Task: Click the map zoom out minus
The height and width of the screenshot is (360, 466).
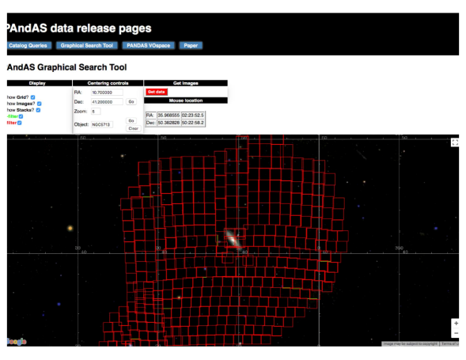Action: [x=456, y=333]
